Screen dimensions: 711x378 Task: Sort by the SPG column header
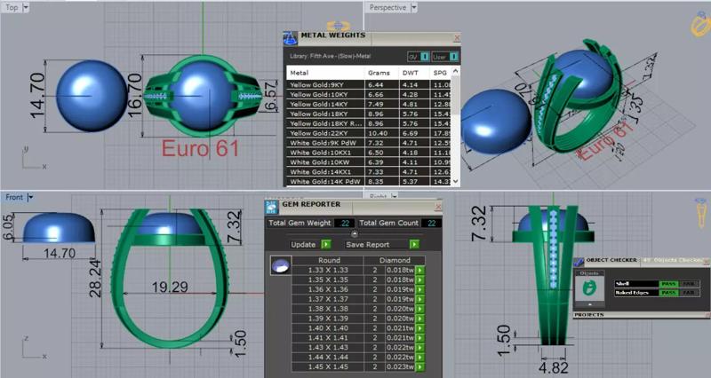[x=440, y=73]
